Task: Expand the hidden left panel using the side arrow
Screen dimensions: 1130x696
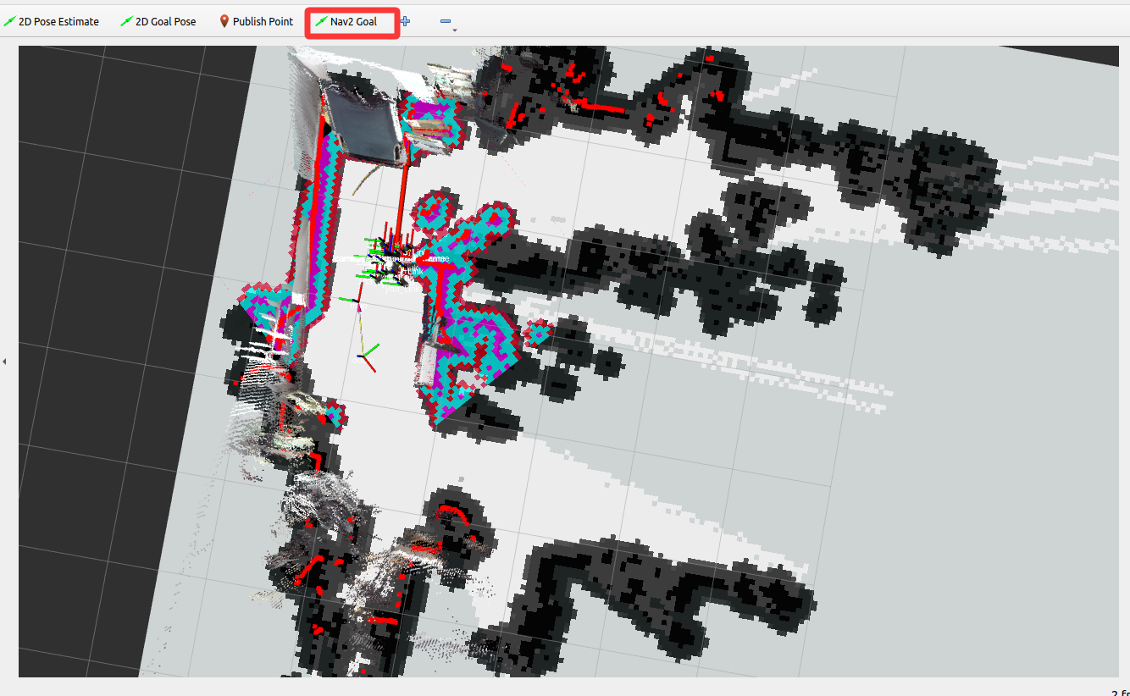Action: (4, 362)
